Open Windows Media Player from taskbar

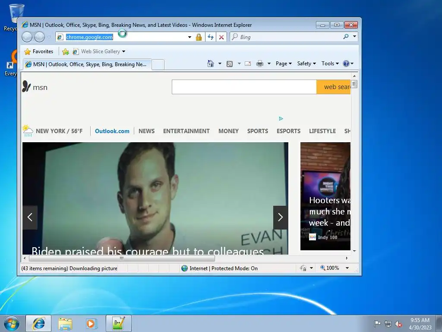(91, 323)
